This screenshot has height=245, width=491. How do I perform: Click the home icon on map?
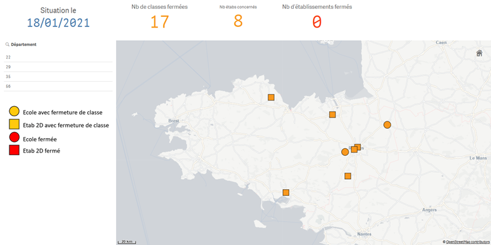click(479, 53)
